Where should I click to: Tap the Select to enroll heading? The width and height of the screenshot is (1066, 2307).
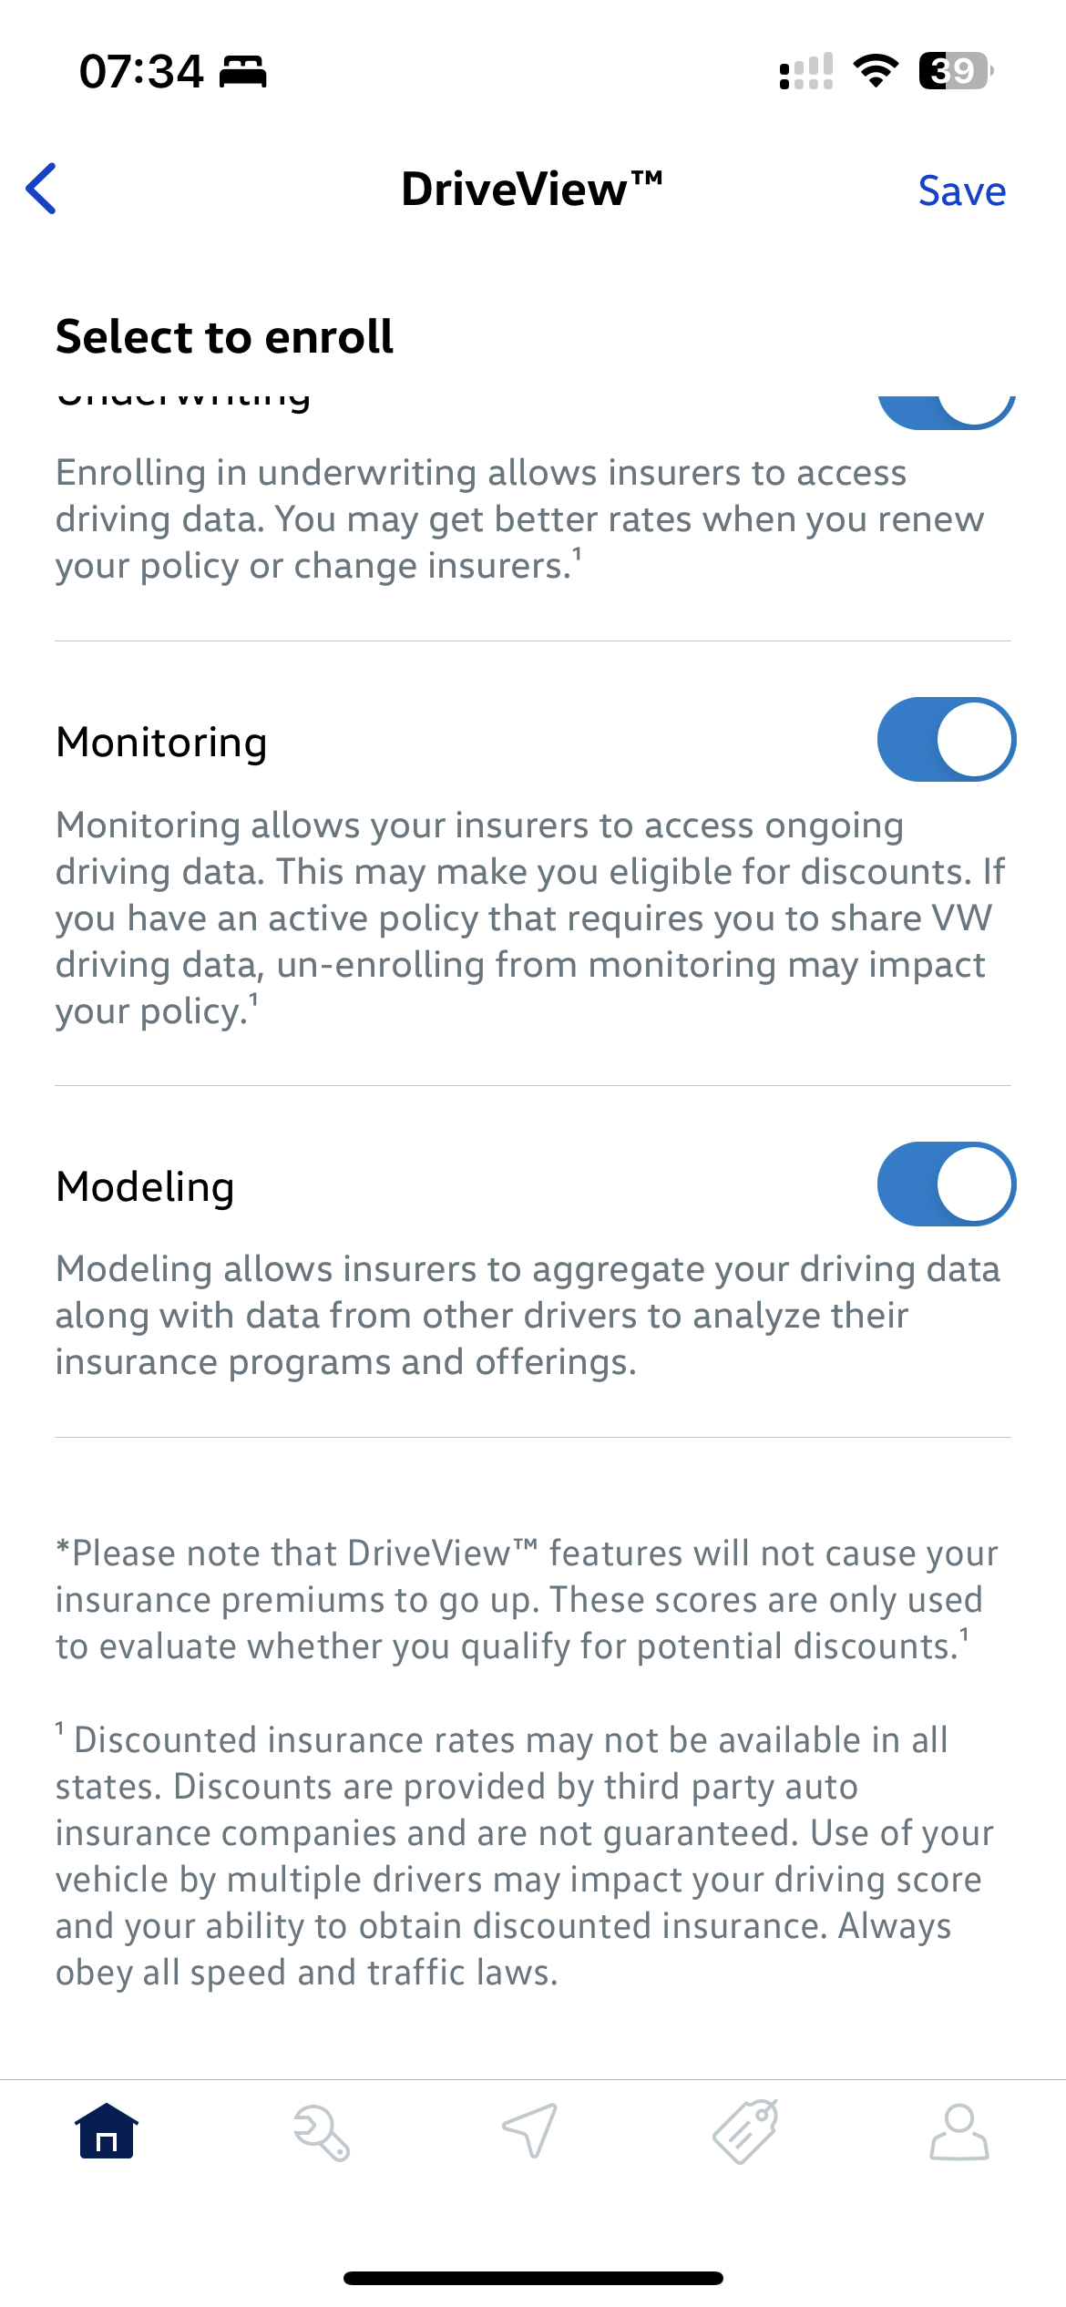click(224, 336)
